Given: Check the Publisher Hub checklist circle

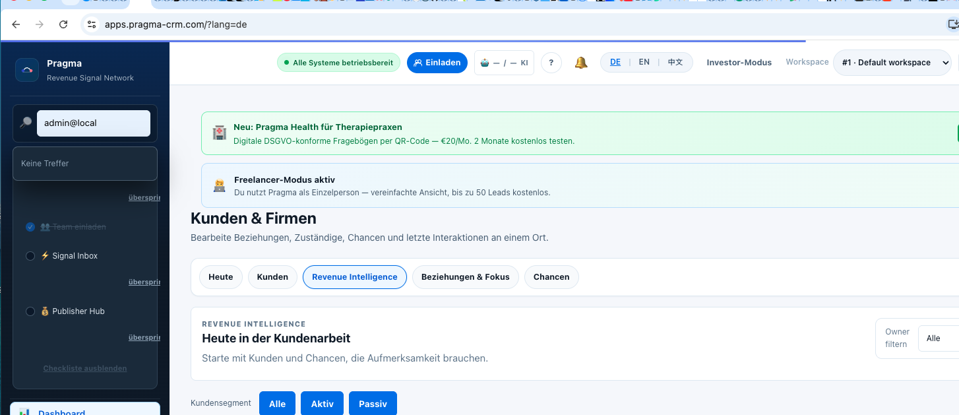Looking at the screenshot, I should (x=30, y=311).
